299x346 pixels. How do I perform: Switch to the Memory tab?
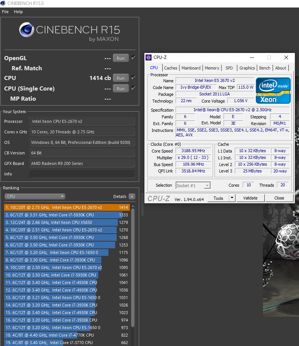[x=212, y=68]
